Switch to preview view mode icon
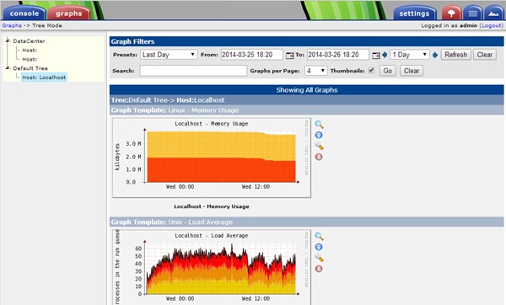 point(493,13)
